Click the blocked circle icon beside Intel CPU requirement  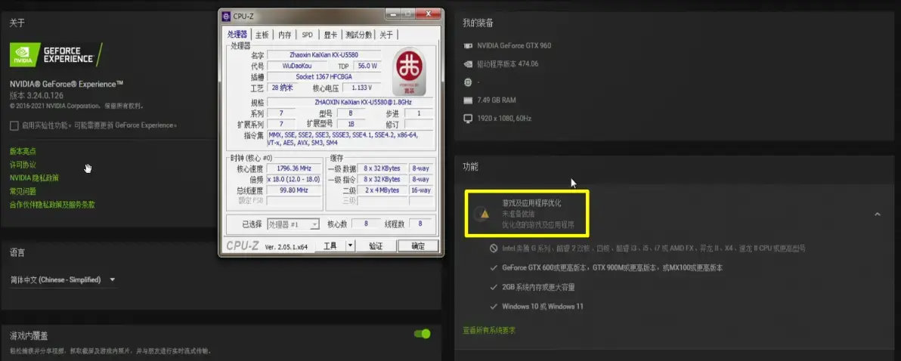(x=494, y=248)
